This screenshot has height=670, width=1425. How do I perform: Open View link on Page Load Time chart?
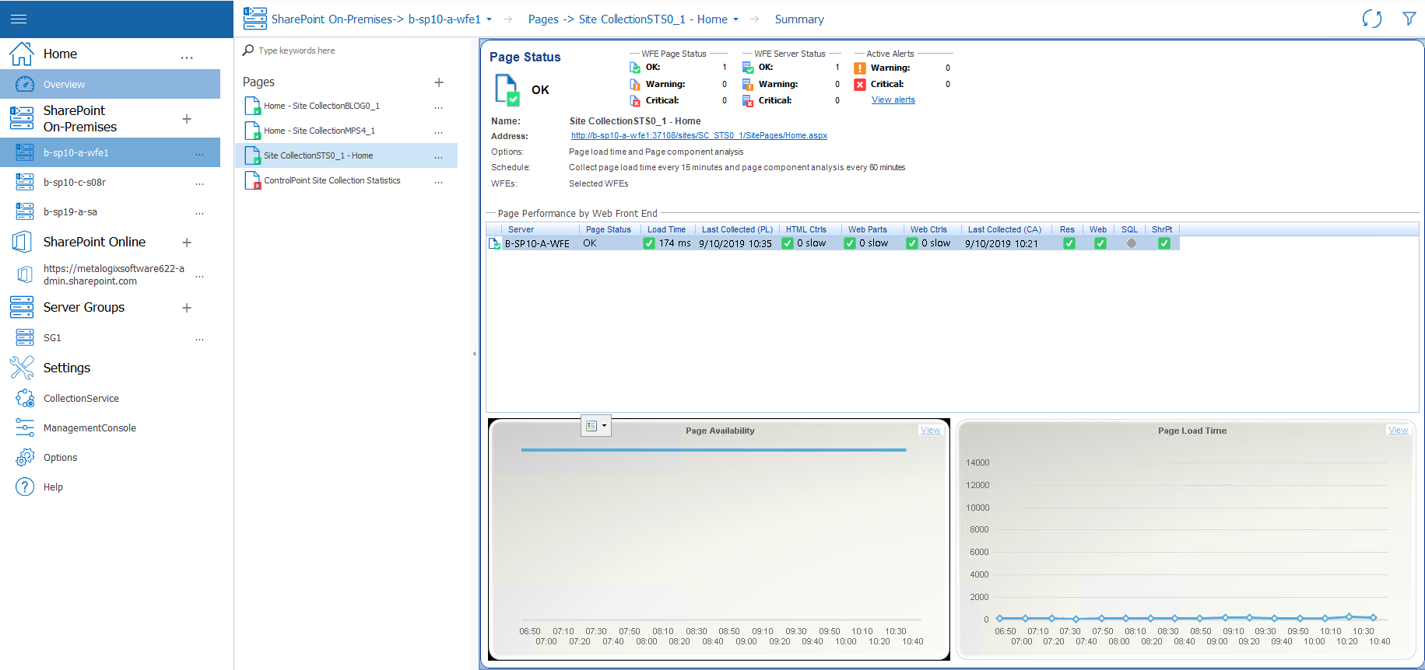click(1398, 430)
